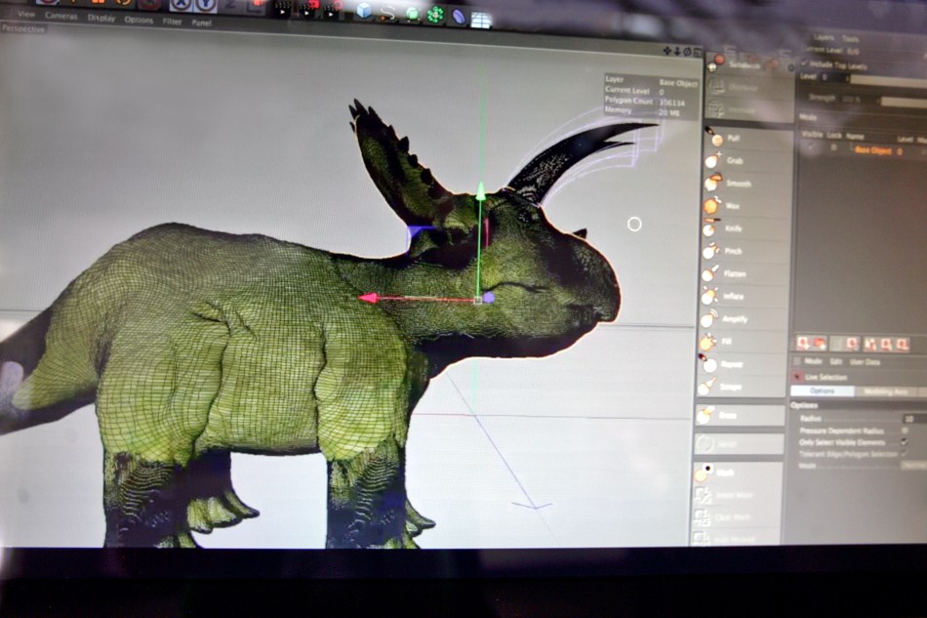Open the Cameras viewport menu

(61, 16)
